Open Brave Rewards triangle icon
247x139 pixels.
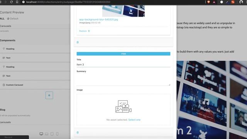pyautogui.click(x=214, y=2)
